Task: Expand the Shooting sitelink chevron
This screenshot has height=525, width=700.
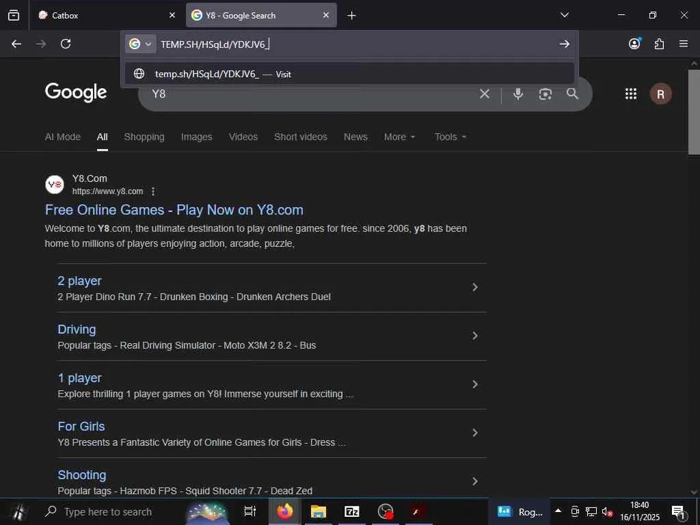Action: pos(475,481)
